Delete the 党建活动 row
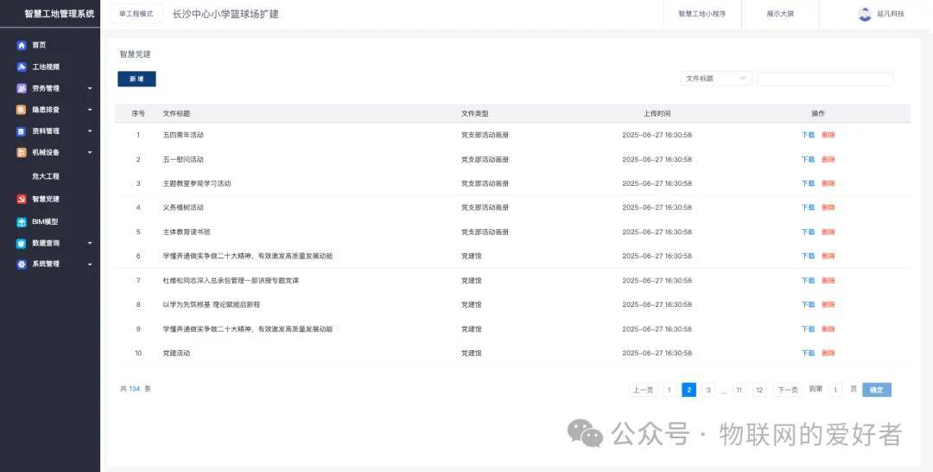Viewport: 933px width, 472px height. pos(828,353)
